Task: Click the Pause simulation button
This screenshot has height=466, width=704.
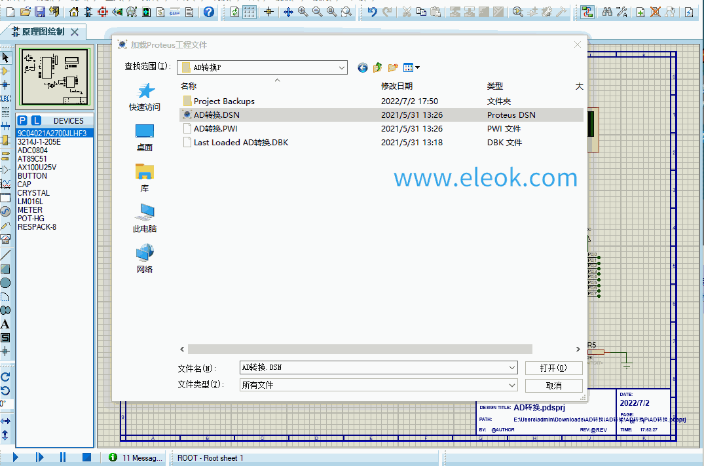Action: [63, 457]
